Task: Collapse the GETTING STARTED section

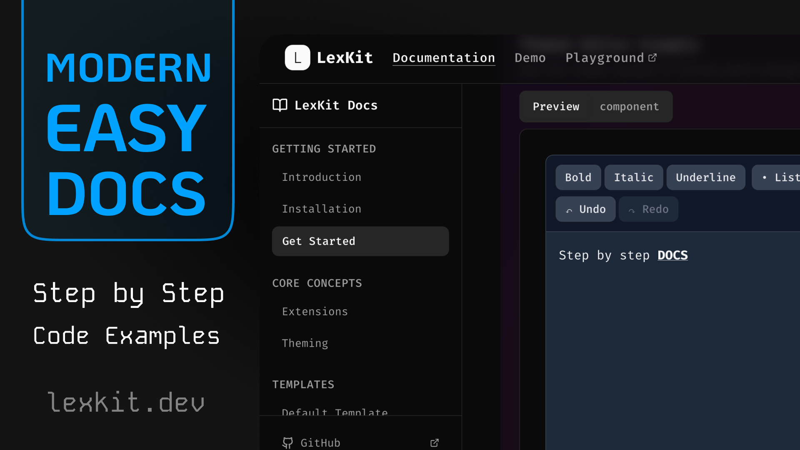Action: click(324, 148)
